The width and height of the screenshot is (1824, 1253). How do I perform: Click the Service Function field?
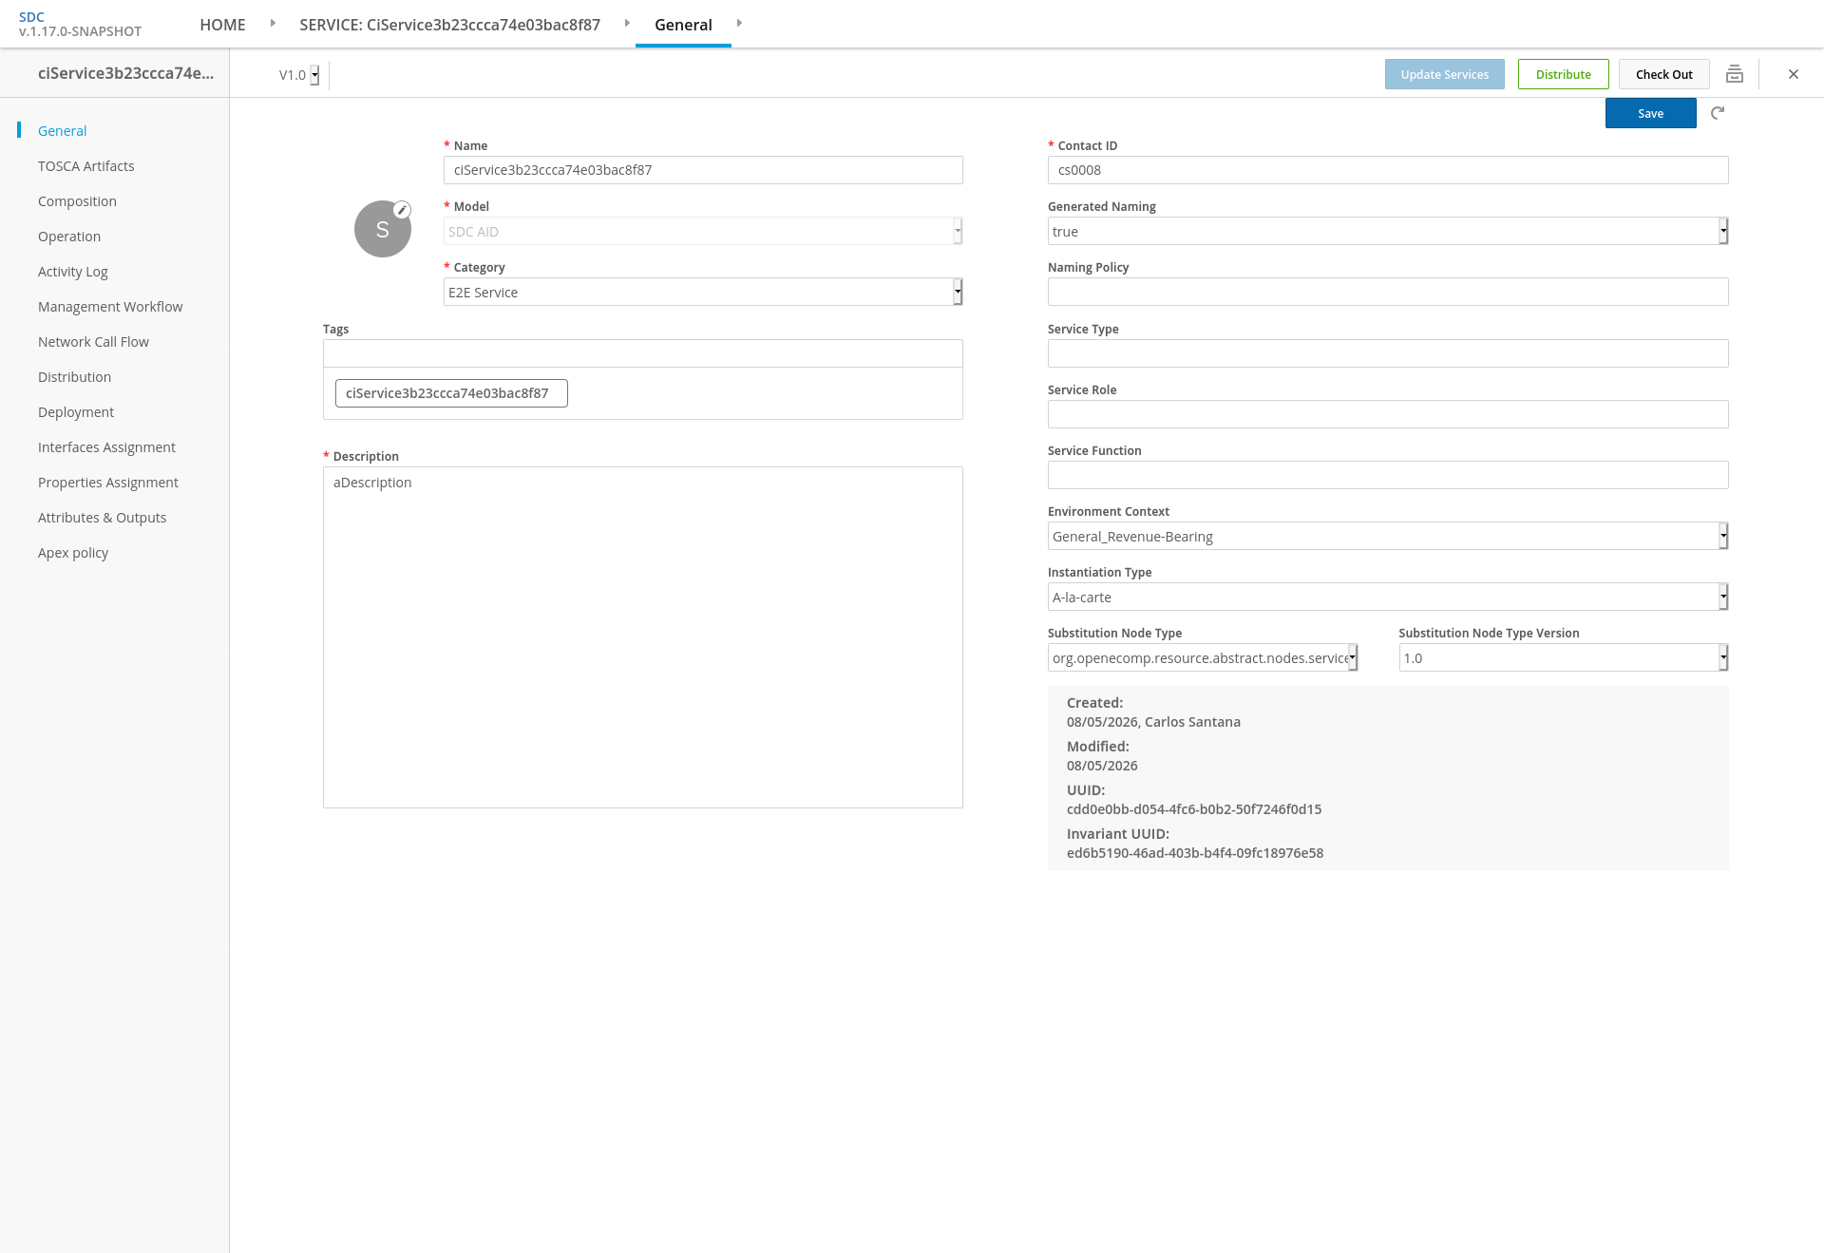1388,475
